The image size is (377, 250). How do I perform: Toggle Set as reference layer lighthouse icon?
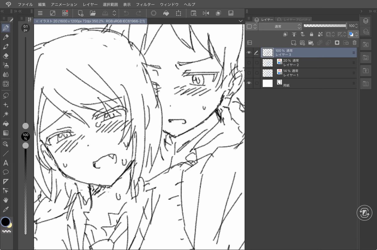294,34
